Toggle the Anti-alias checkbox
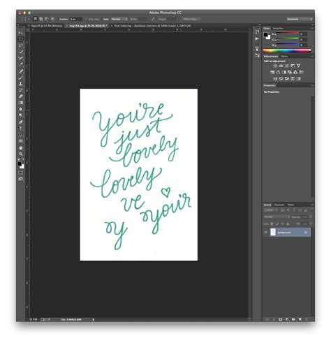This screenshot has height=343, width=331. 86,20
